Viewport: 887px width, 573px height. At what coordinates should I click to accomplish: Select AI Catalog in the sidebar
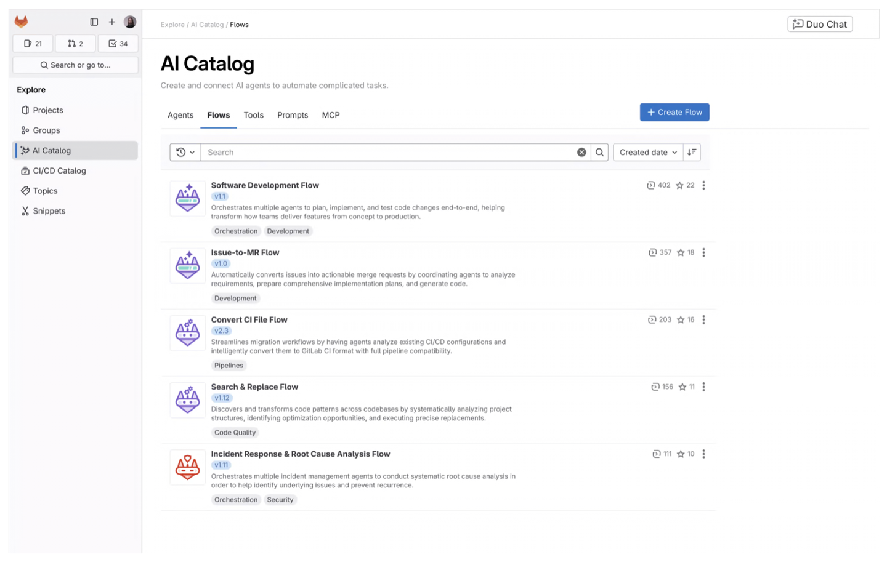[x=75, y=151]
